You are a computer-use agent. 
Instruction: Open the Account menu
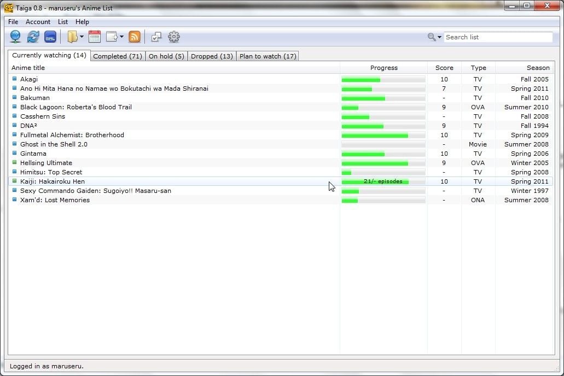[38, 21]
